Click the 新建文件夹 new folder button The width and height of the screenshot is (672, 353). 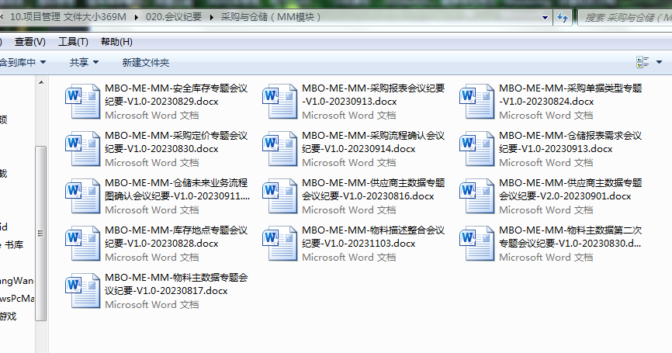[x=145, y=62]
